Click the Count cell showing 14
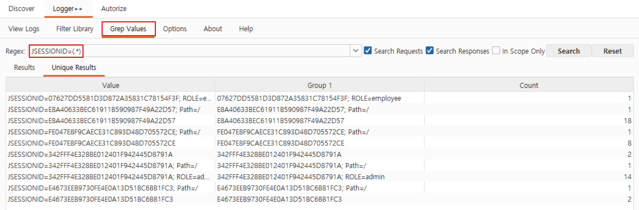The width and height of the screenshot is (639, 210). tap(529, 177)
